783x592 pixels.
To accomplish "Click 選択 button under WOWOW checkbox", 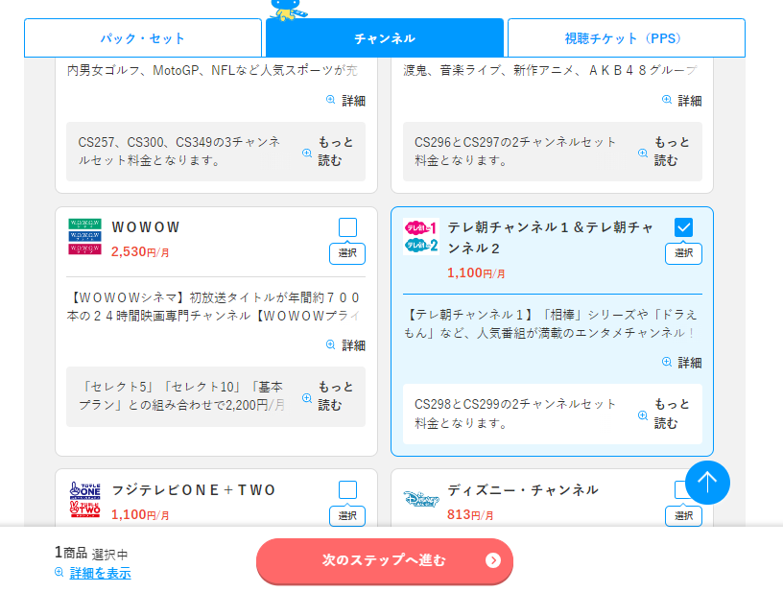I will 347,253.
